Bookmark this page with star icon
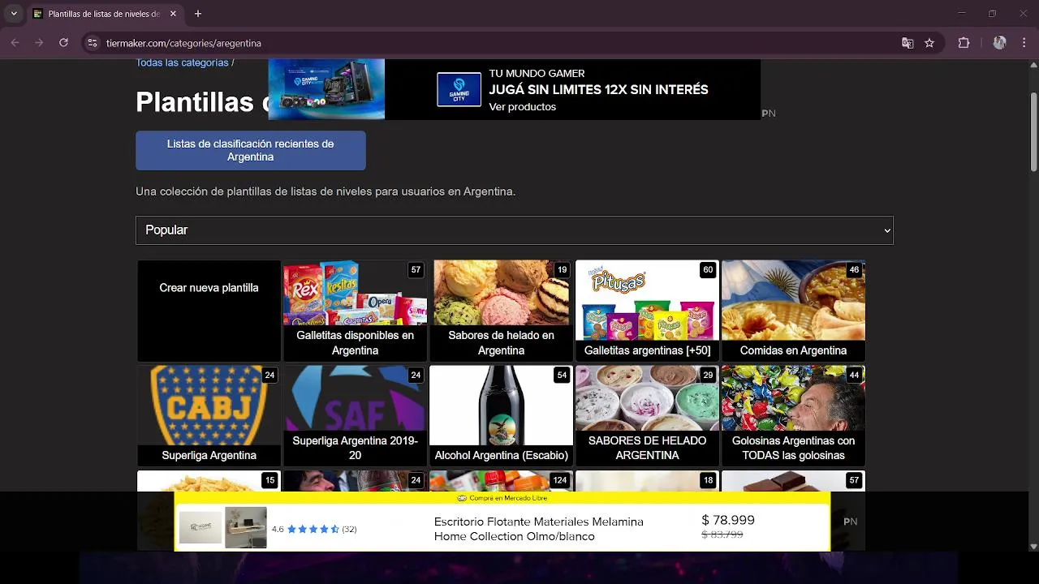The height and width of the screenshot is (584, 1039). (x=929, y=43)
